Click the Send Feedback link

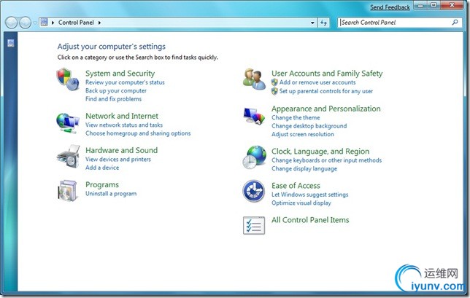[390, 7]
